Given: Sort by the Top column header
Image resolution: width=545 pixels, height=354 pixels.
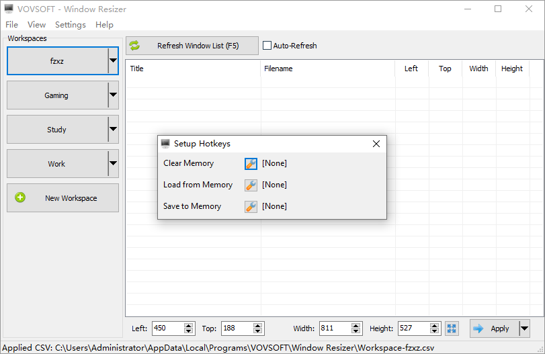Looking at the screenshot, I should [x=446, y=69].
